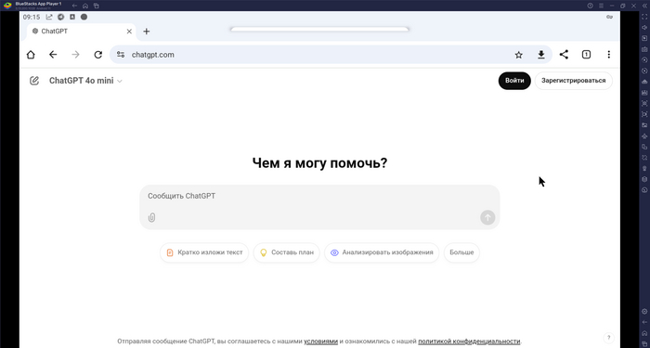Click the chart notification icon in status bar
This screenshot has width=650, height=348.
pyautogui.click(x=49, y=17)
